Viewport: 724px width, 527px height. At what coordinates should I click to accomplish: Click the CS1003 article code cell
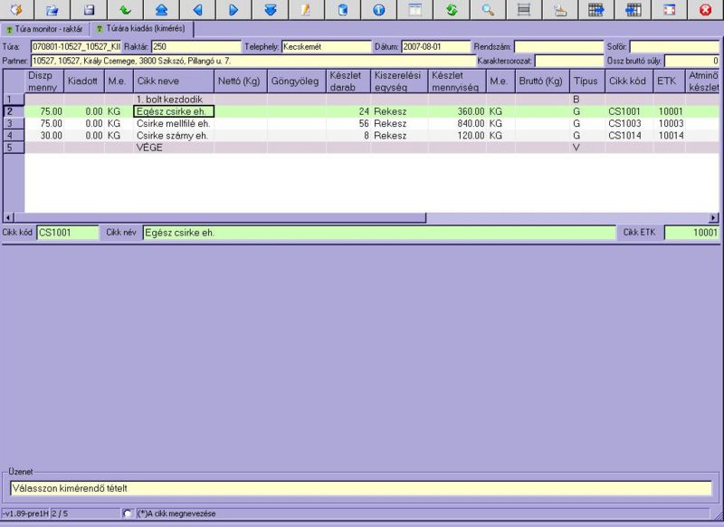click(x=629, y=123)
